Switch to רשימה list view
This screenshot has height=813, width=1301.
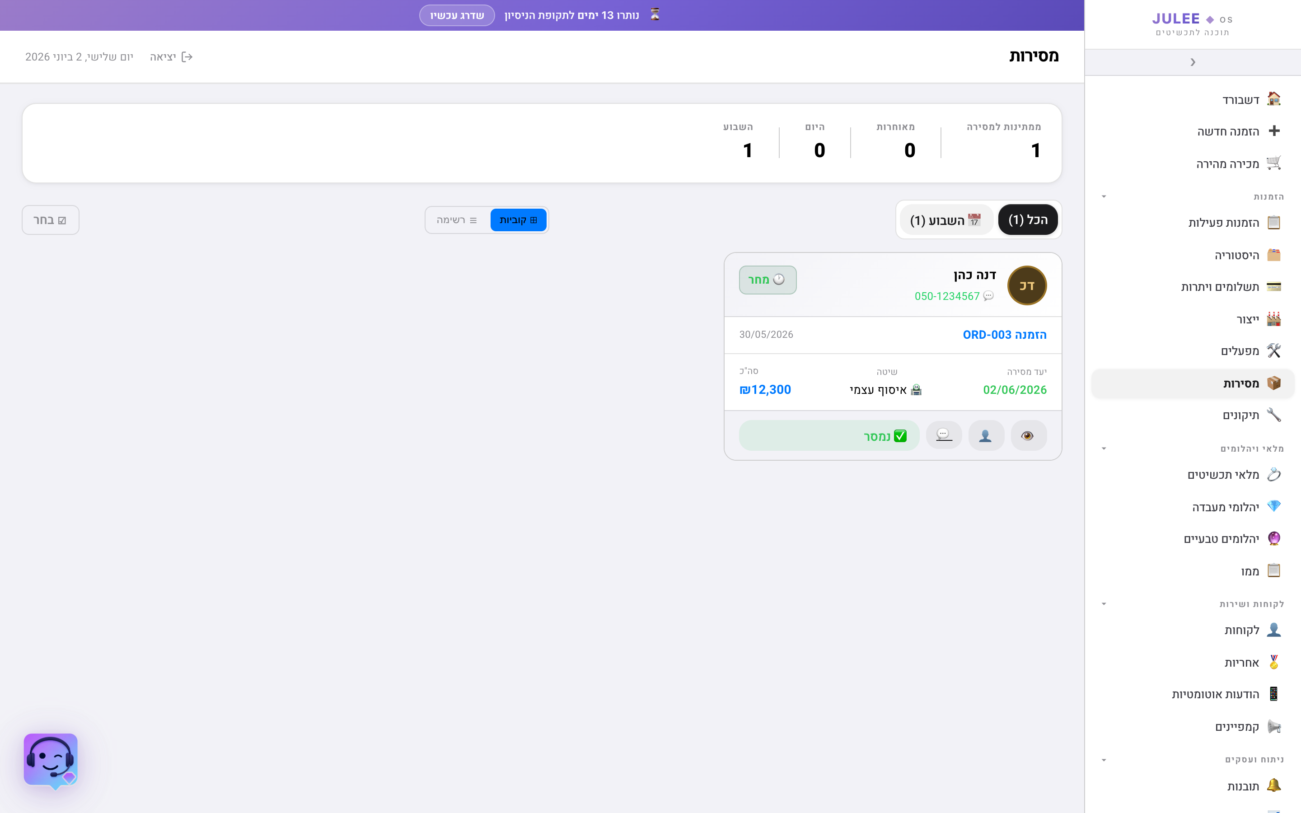(x=457, y=220)
